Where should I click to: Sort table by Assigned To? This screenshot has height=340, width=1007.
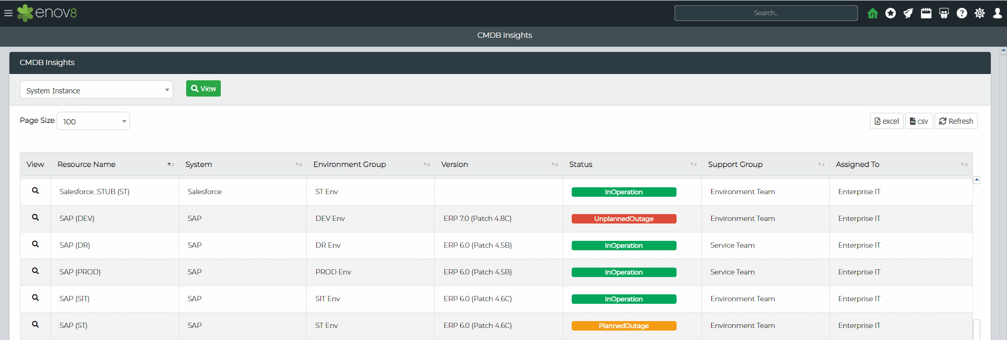point(901,164)
